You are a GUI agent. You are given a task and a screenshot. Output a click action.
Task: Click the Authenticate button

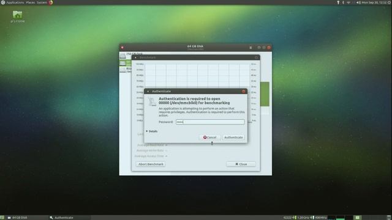(233, 137)
